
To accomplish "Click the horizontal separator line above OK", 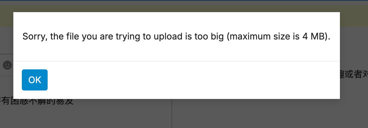I will 176,61.
